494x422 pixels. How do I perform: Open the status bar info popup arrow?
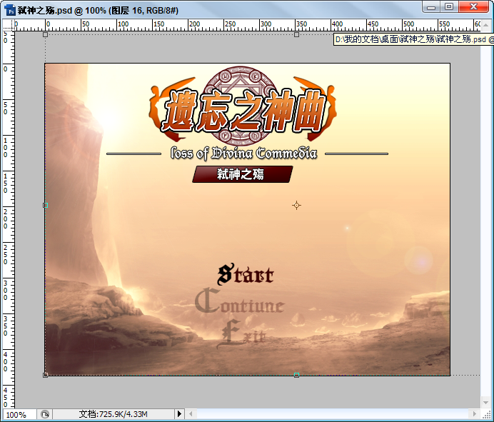pyautogui.click(x=179, y=414)
